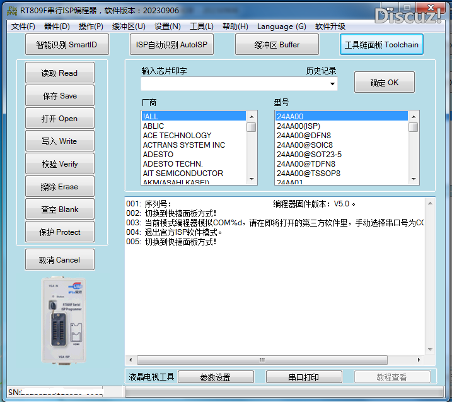Open the 设置(N) menu
452x402 pixels.
[168, 27]
